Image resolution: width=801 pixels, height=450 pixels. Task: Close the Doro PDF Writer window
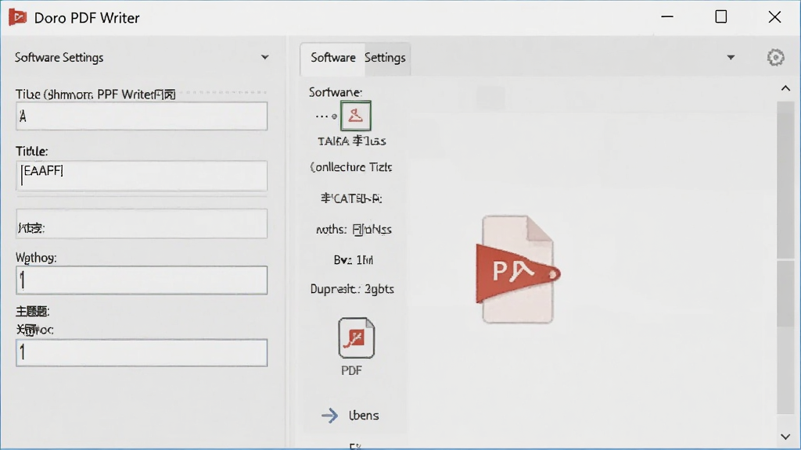pos(774,17)
